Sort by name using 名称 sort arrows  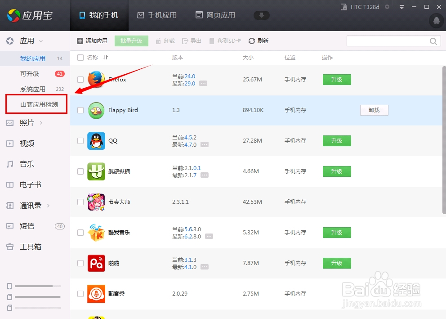coord(106,58)
